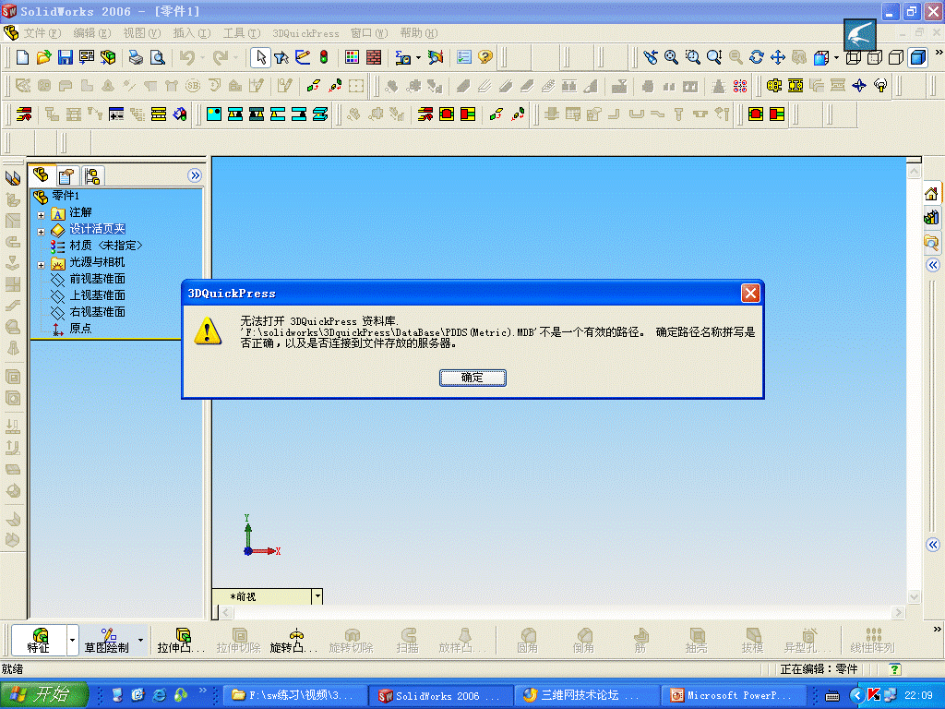Open Design Library icon in task pane
The width and height of the screenshot is (945, 709).
[932, 217]
